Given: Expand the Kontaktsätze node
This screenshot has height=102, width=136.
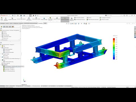Looking at the screenshot, I should (3, 51).
